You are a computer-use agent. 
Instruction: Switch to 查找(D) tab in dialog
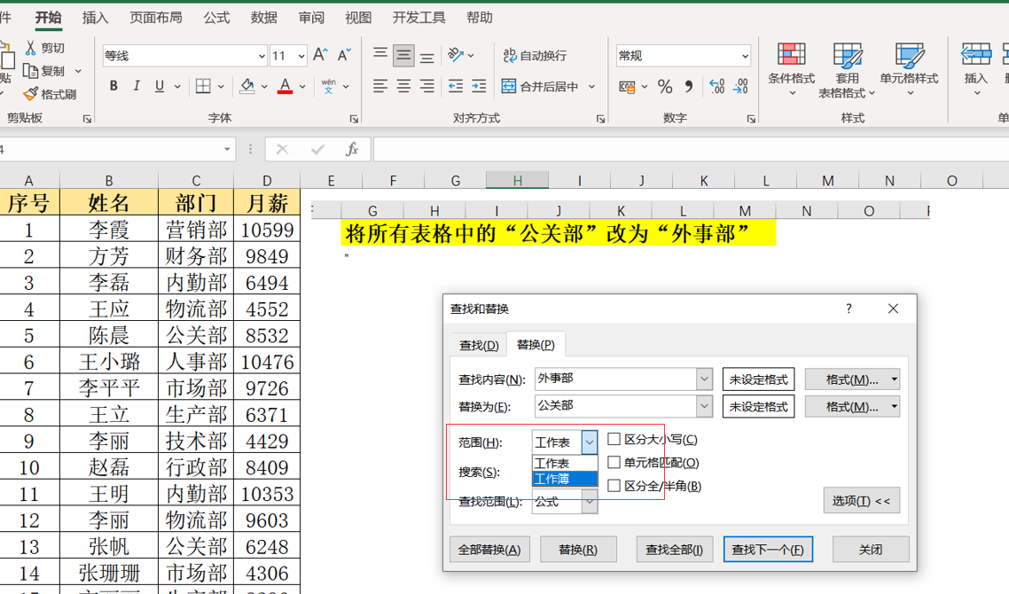point(479,346)
